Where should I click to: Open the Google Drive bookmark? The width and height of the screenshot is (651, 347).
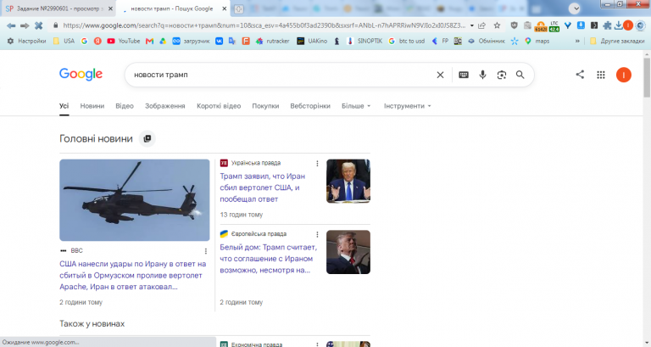(x=163, y=41)
